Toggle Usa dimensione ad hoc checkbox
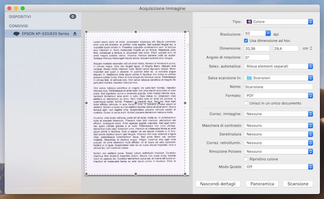324x199 pixels. click(246, 41)
